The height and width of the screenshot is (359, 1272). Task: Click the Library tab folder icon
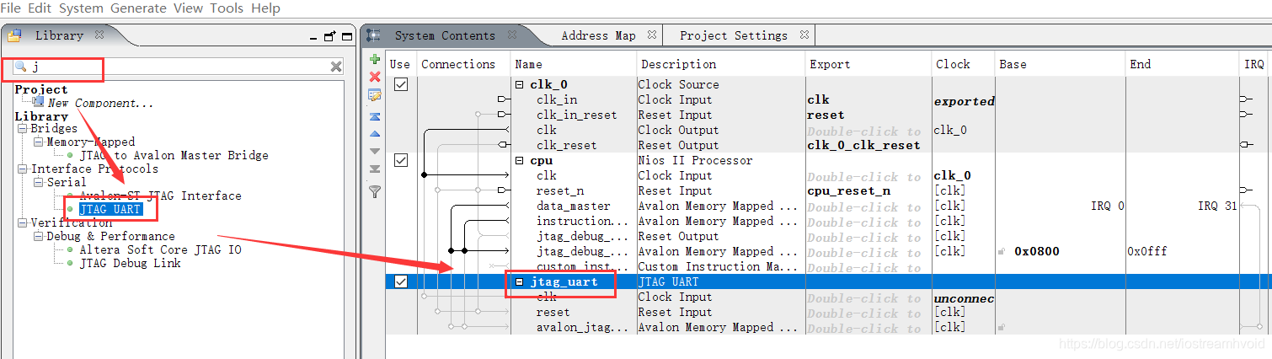pyautogui.click(x=15, y=35)
